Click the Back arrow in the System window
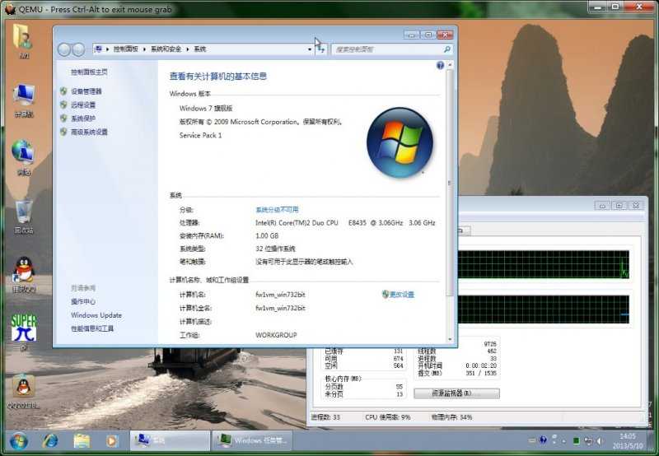Viewport: 659px width, 456px height. click(x=64, y=49)
